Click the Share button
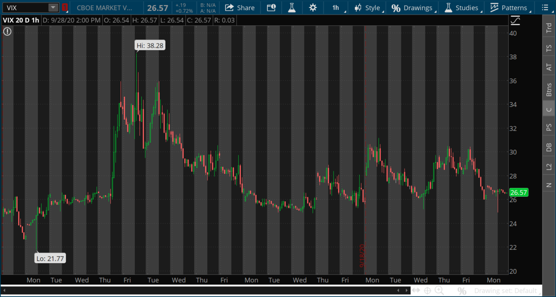Viewport: 556px width, 297px height. click(240, 8)
